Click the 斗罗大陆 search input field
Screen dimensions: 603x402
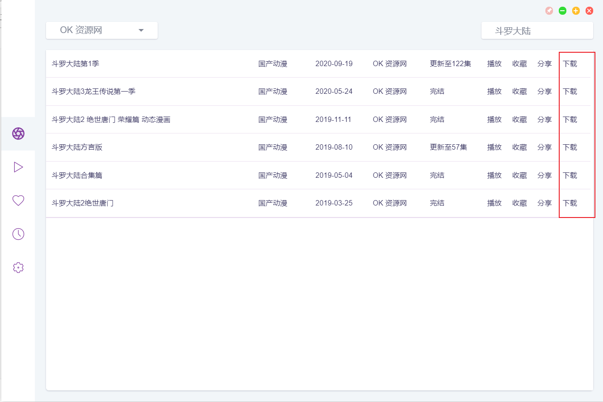537,31
